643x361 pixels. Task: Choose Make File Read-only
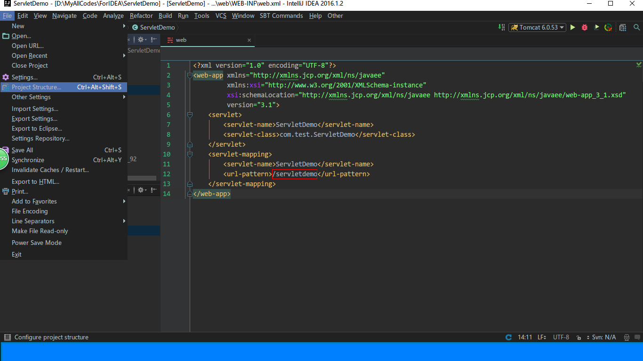tap(64, 231)
